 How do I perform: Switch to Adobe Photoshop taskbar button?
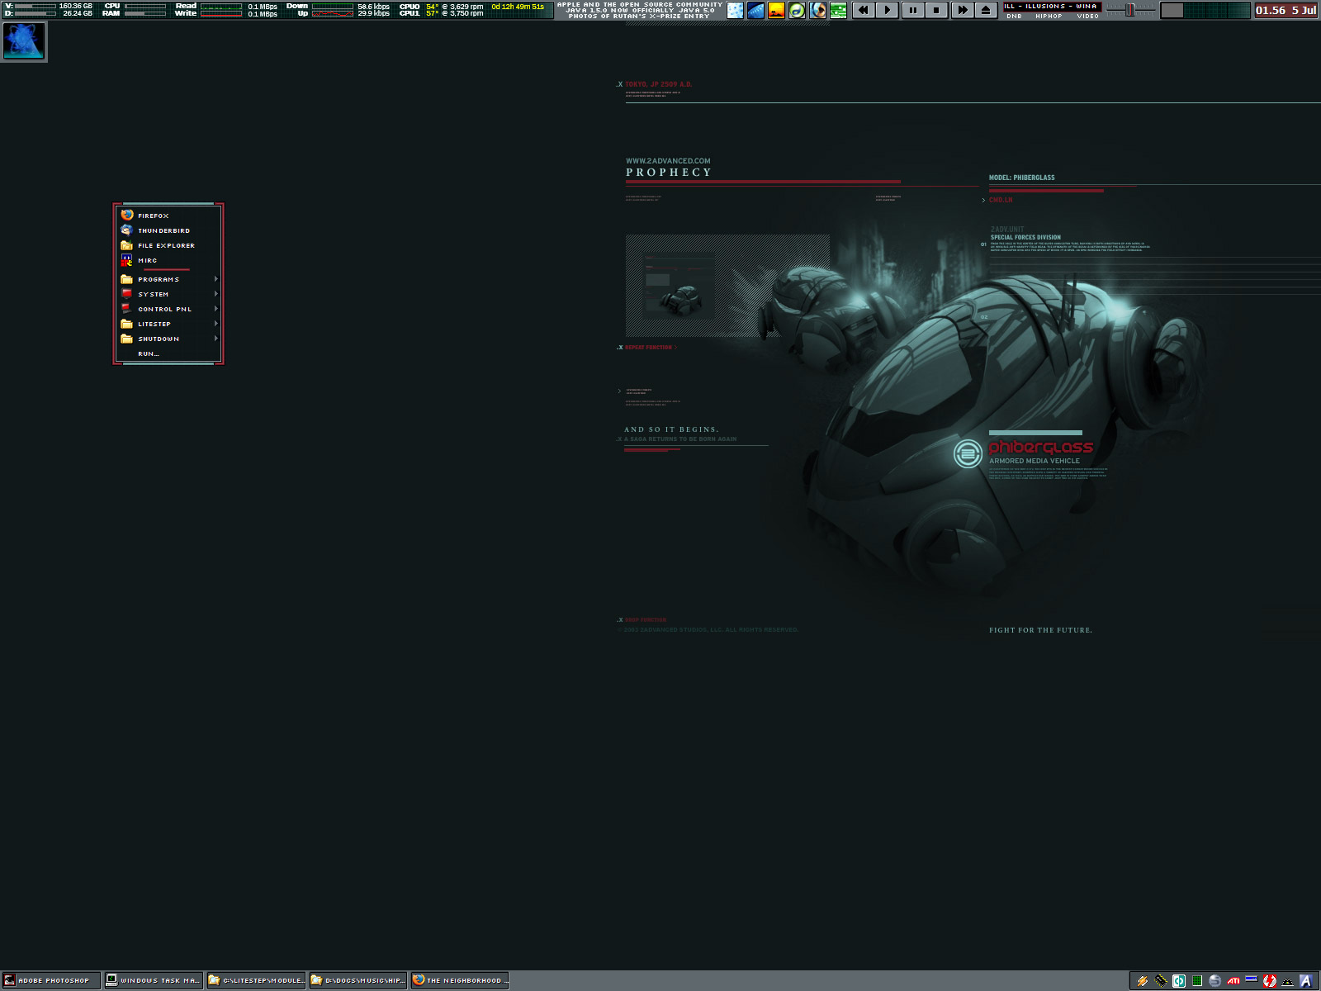click(51, 980)
